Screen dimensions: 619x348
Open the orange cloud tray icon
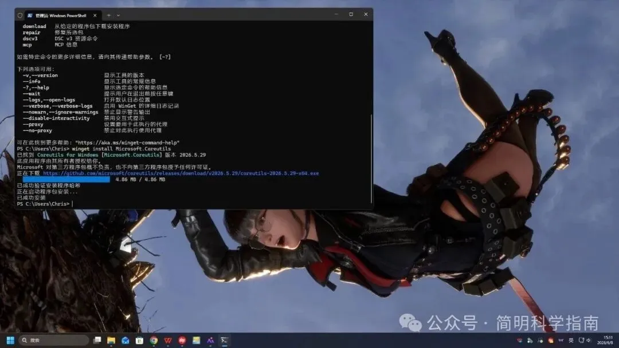pos(550,340)
